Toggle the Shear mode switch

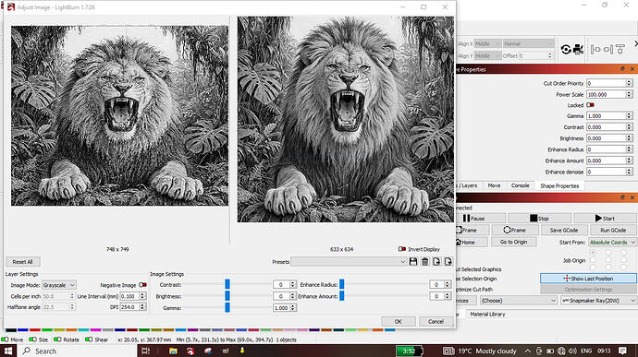(x=88, y=339)
